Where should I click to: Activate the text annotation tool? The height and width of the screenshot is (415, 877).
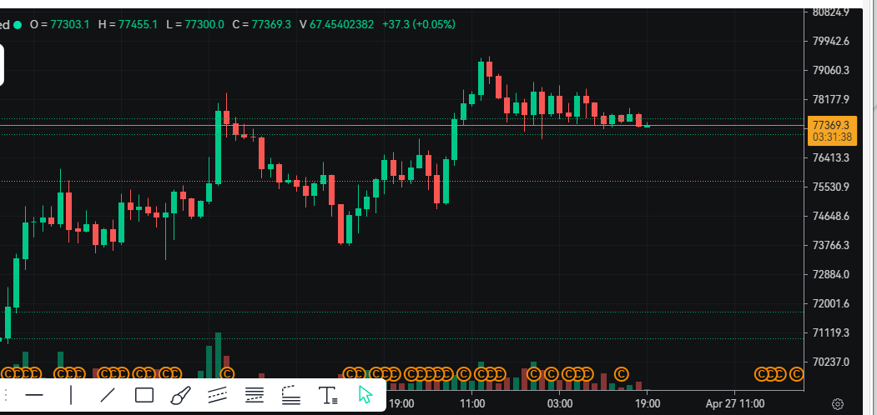(x=328, y=396)
